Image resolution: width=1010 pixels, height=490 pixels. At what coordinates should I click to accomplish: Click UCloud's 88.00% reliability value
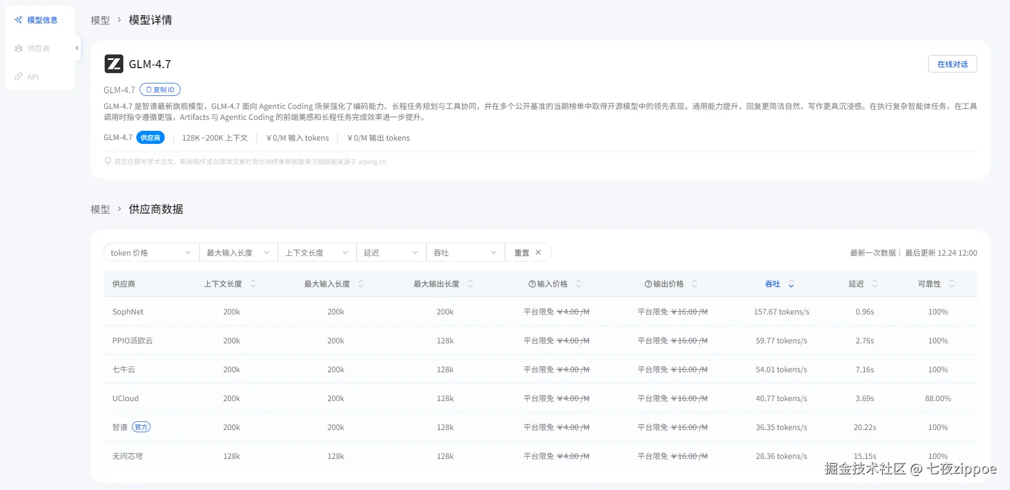(938, 398)
